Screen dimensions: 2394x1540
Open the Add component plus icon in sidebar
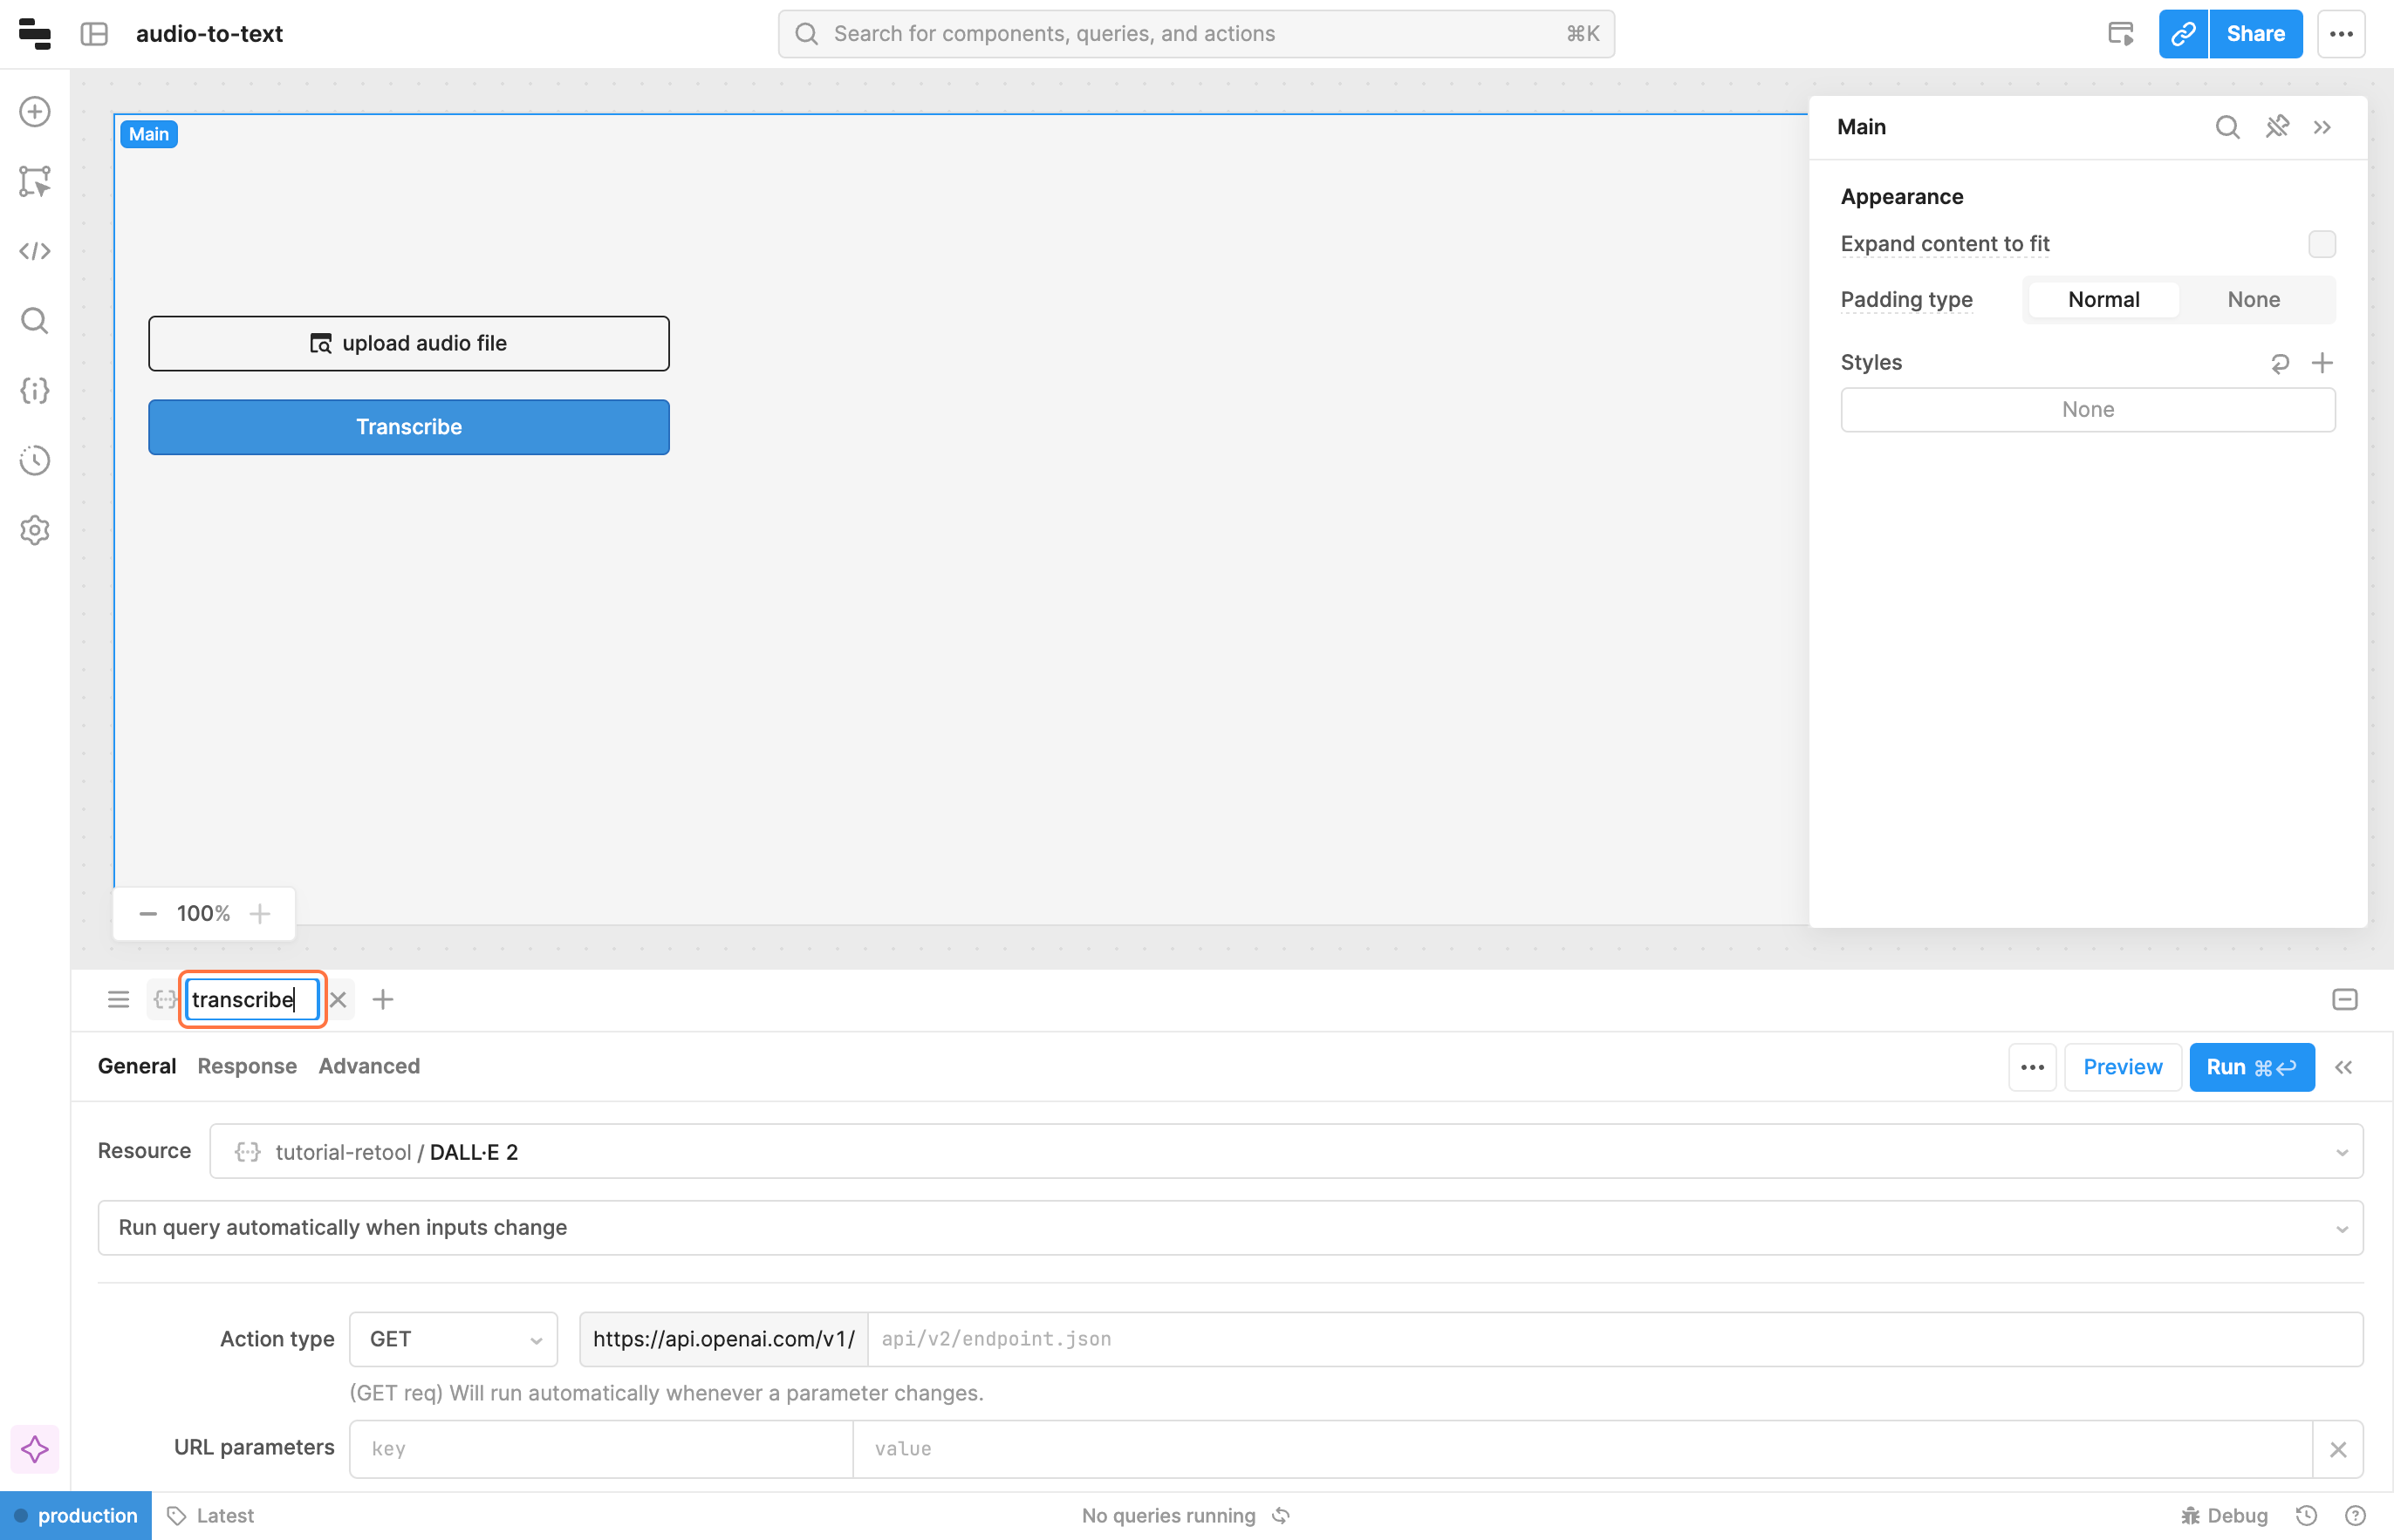[x=35, y=112]
